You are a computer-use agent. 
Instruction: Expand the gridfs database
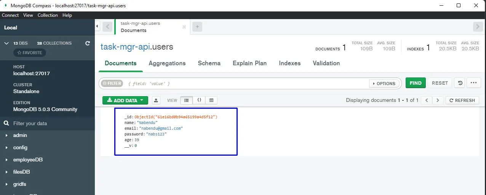pyautogui.click(x=6, y=184)
